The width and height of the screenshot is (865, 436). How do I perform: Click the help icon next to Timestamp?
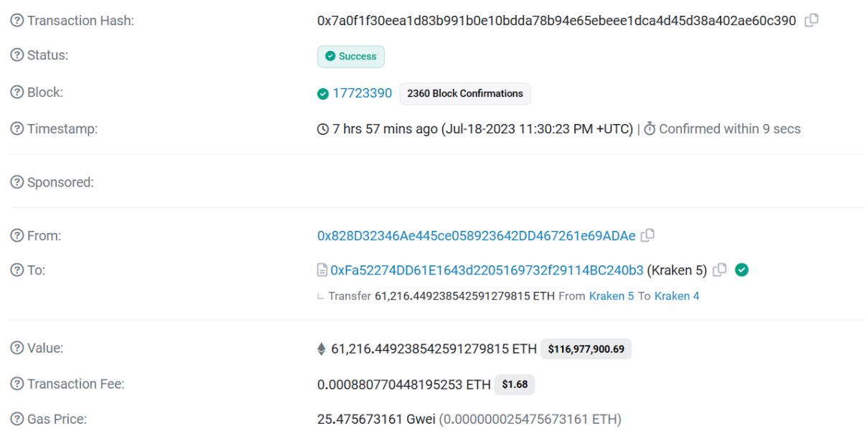(x=16, y=129)
